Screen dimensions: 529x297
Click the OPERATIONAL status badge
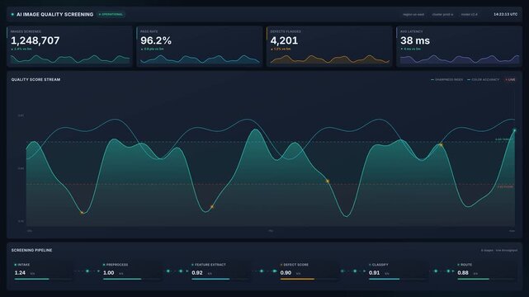111,15
